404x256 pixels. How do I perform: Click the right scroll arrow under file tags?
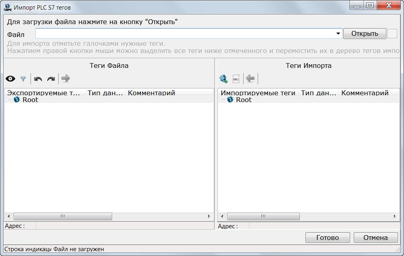tap(209, 216)
